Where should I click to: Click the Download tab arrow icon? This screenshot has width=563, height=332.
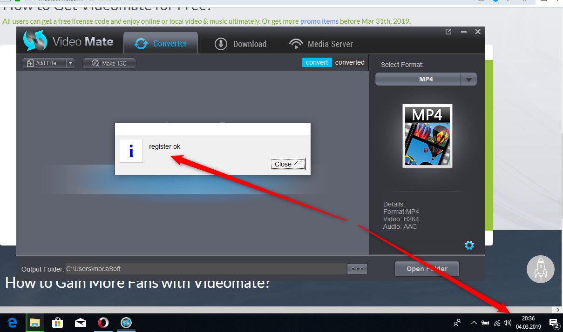221,44
